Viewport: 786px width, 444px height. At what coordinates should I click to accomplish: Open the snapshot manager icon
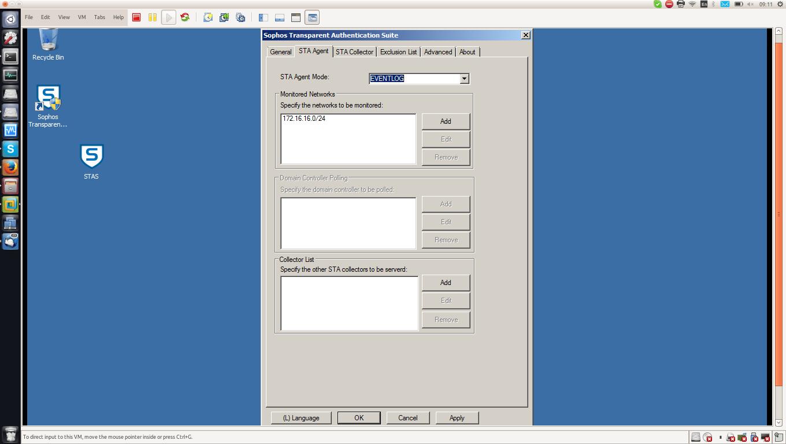240,17
